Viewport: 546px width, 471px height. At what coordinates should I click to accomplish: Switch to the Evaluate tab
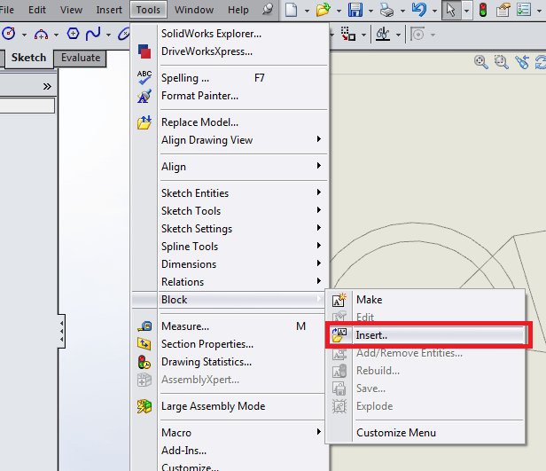tap(81, 58)
